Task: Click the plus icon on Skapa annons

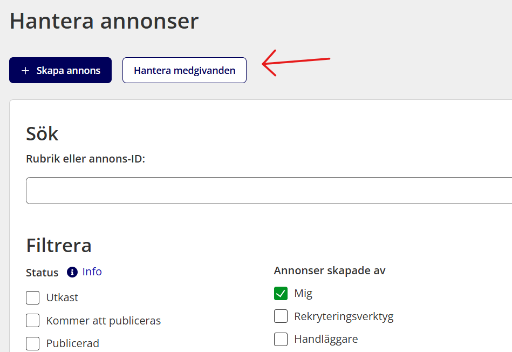Action: pyautogui.click(x=25, y=71)
